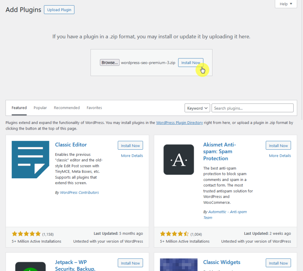Screen dimensions: 303x271
Task: Select Classic Editor '5+ Million Active Installations' text
Action: pyautogui.click(x=36, y=241)
